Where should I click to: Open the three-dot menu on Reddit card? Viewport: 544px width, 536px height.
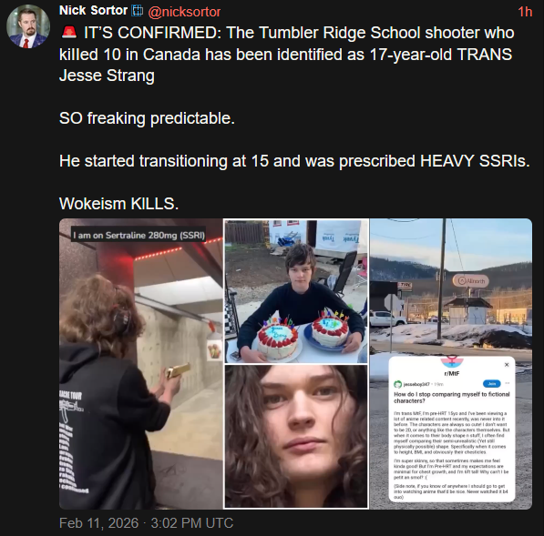pos(508,383)
